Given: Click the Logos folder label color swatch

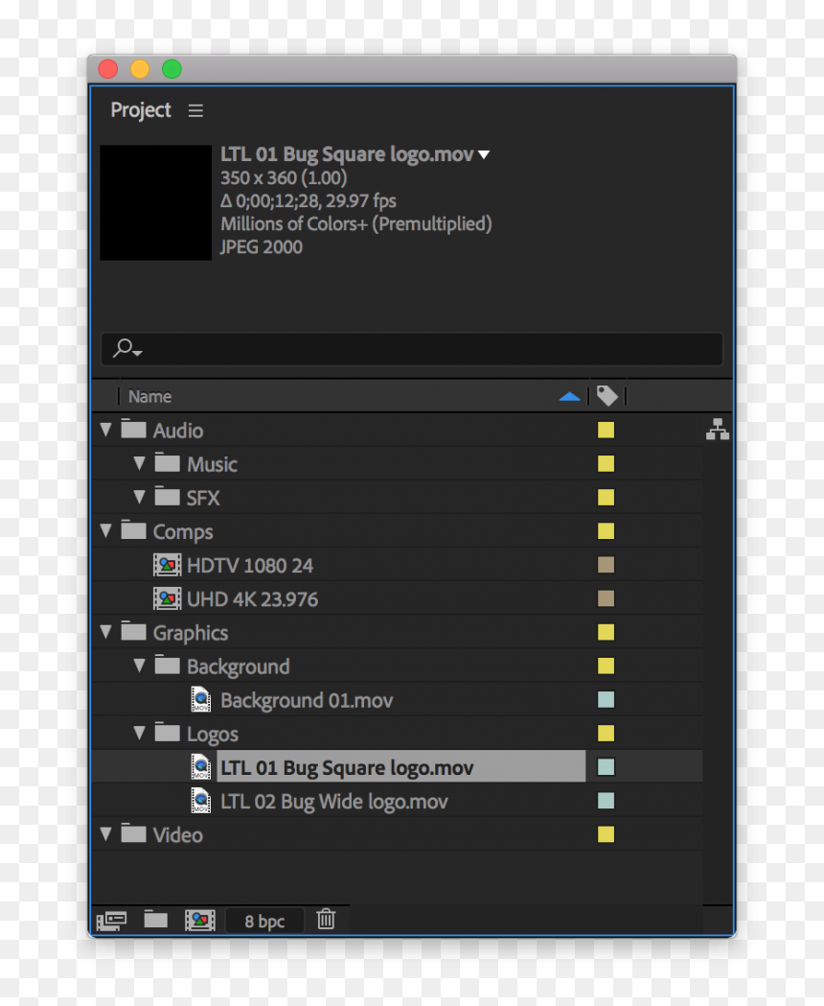Looking at the screenshot, I should click(606, 734).
